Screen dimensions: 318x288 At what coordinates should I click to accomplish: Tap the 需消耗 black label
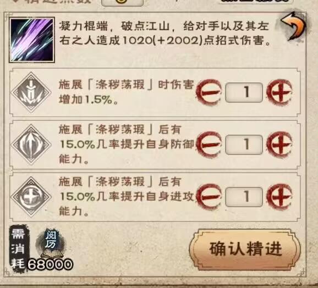18,248
